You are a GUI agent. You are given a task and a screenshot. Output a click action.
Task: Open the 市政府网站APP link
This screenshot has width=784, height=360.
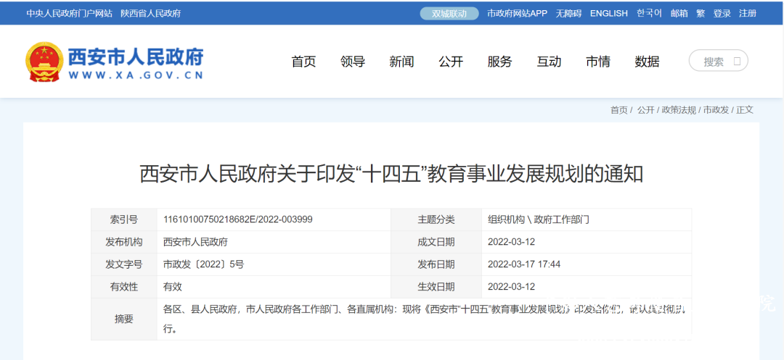[517, 13]
